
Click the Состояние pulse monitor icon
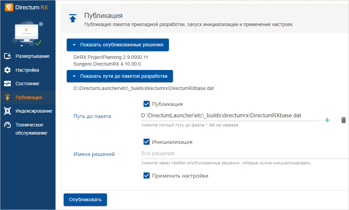[7, 84]
